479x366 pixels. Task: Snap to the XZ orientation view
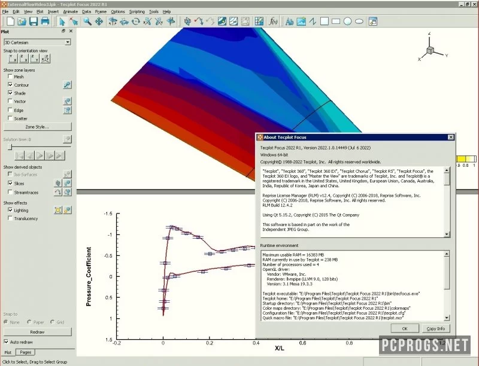click(24, 58)
